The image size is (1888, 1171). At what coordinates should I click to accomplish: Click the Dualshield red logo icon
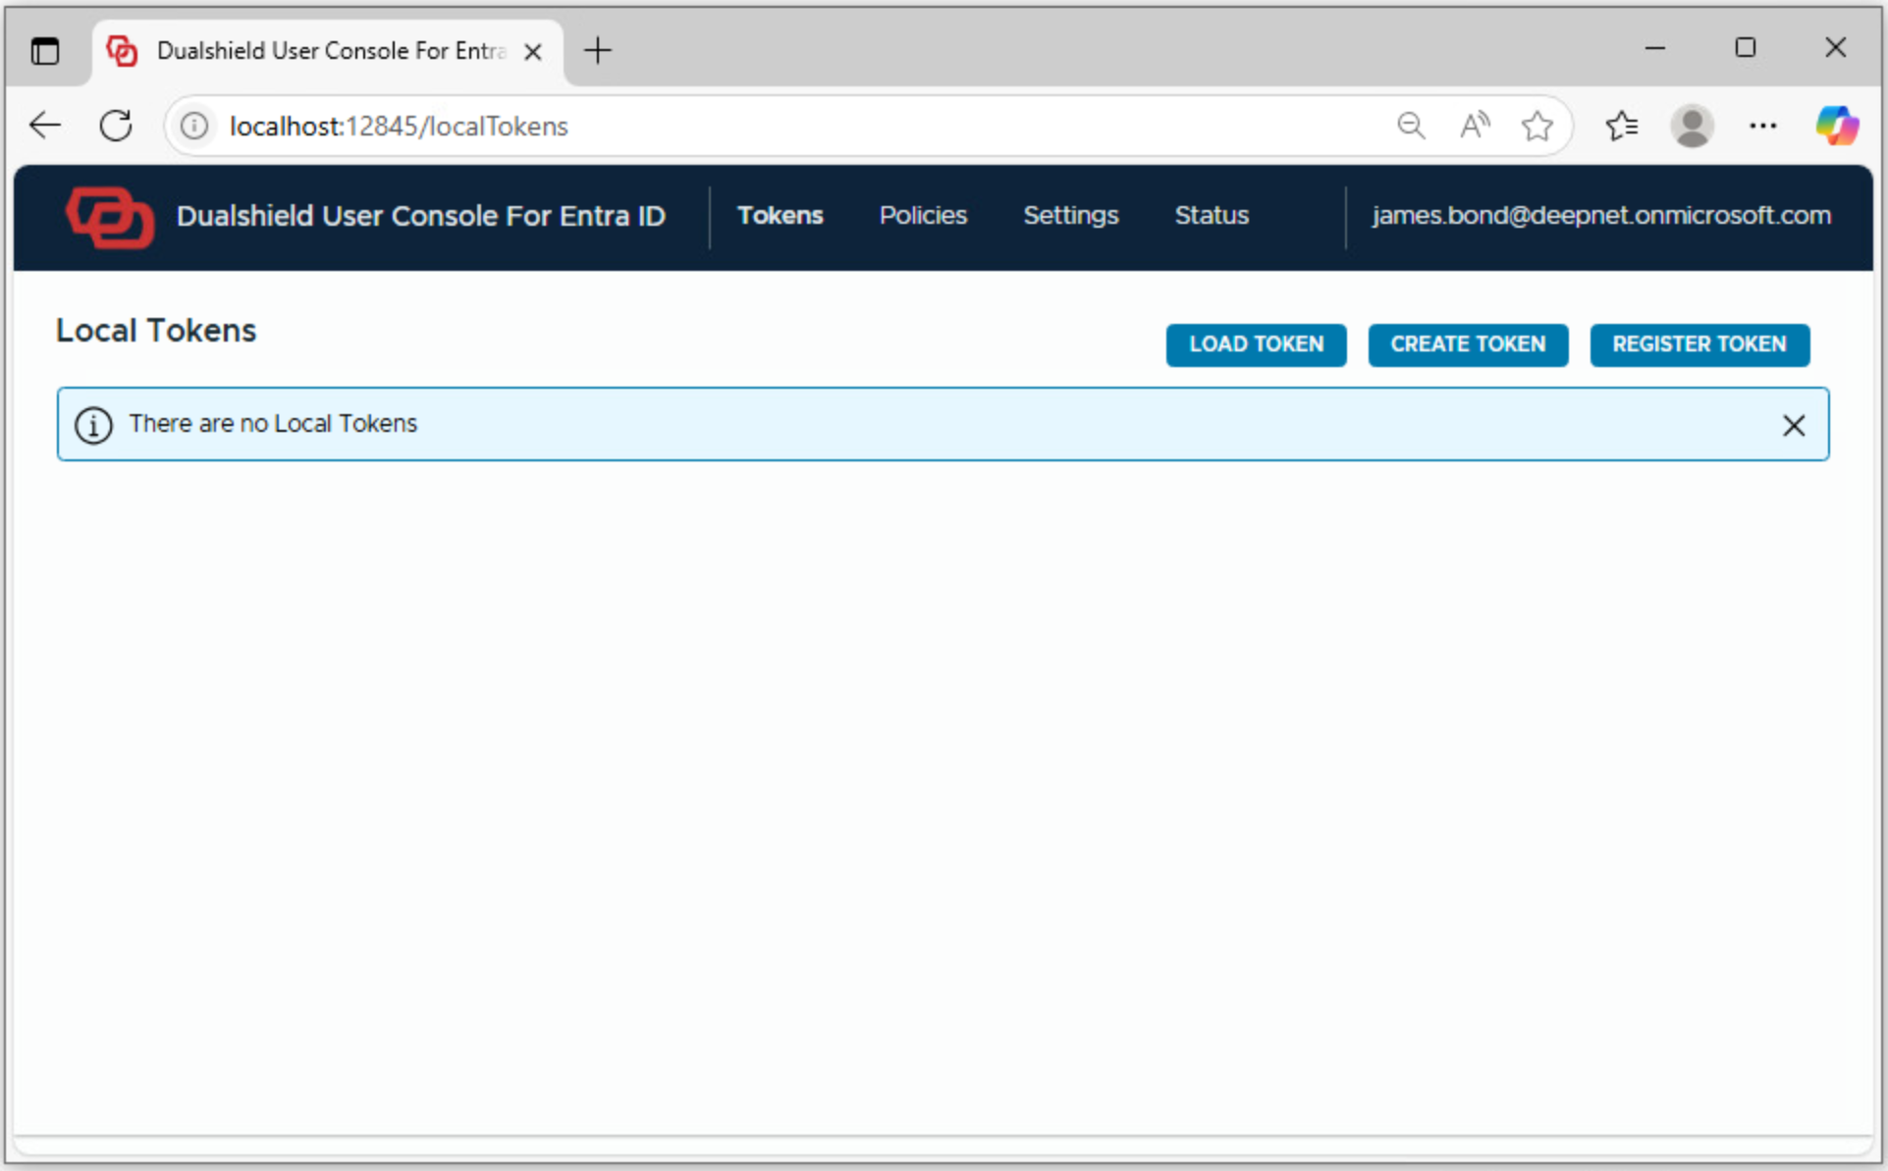point(110,217)
